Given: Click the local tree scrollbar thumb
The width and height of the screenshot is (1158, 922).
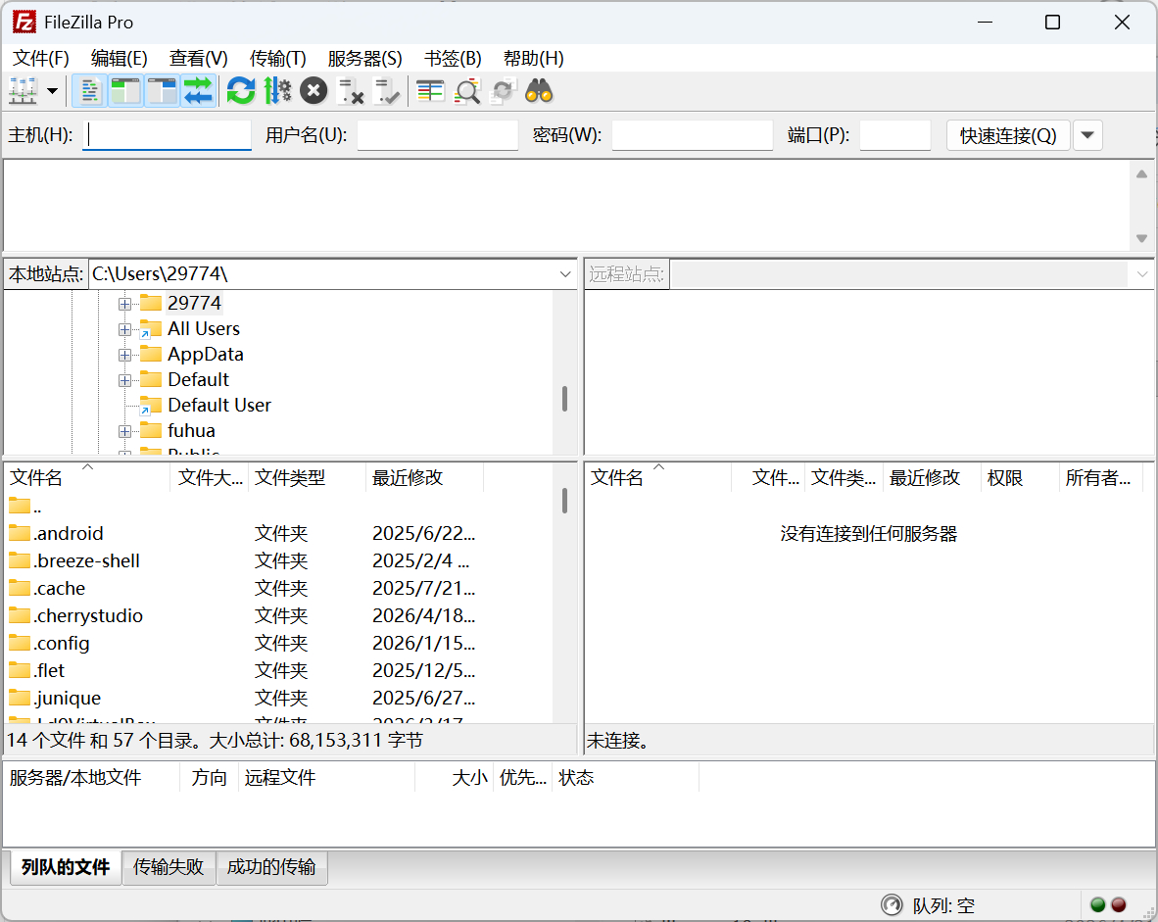Looking at the screenshot, I should (565, 399).
